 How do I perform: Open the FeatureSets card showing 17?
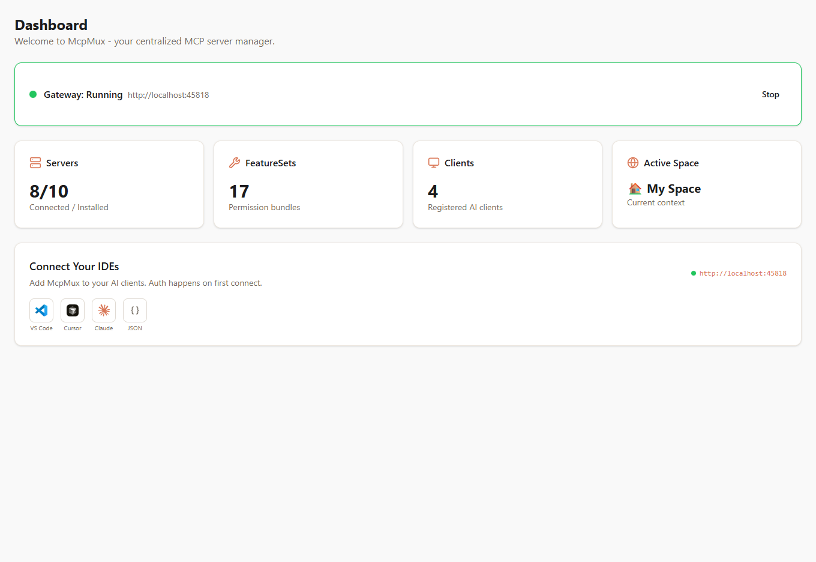(x=308, y=184)
